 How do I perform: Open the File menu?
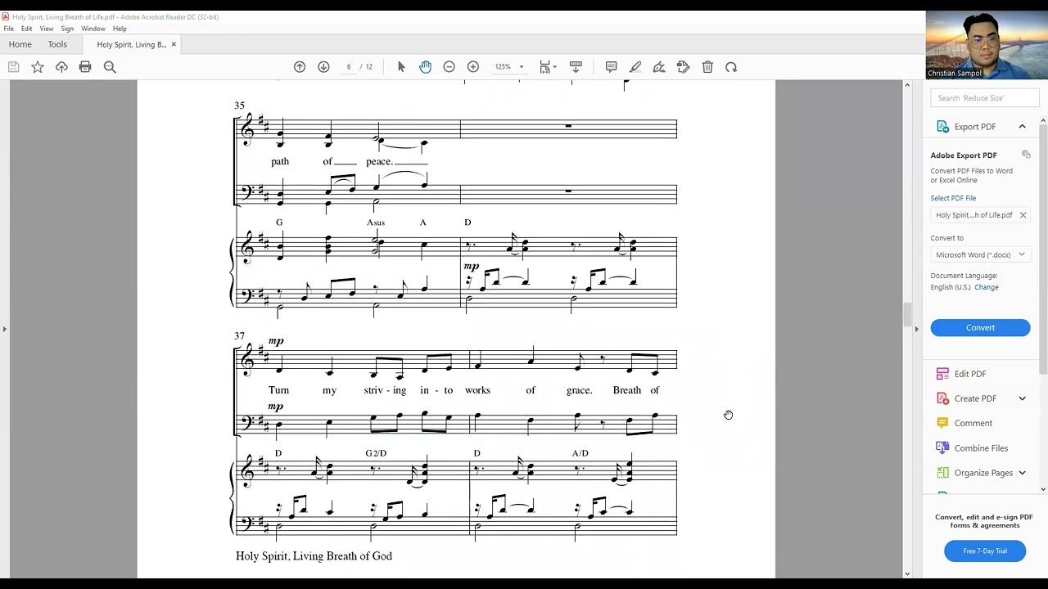click(x=8, y=29)
